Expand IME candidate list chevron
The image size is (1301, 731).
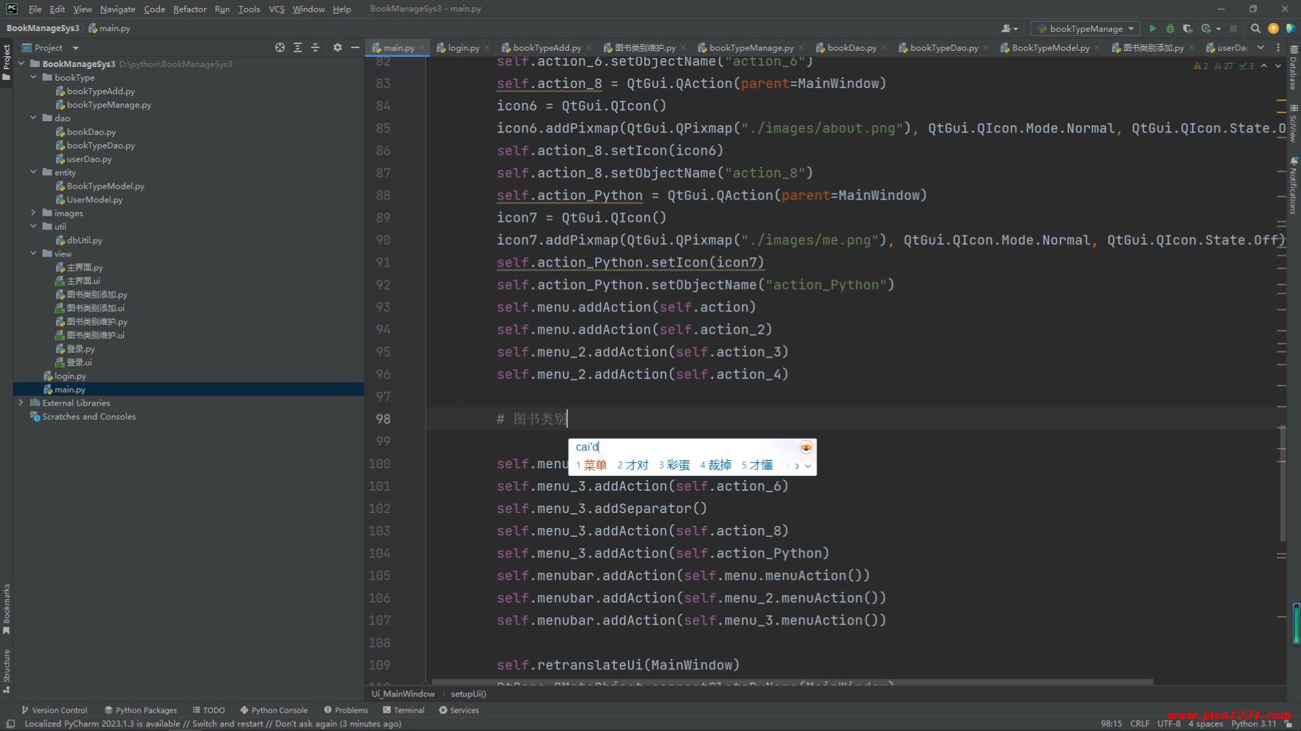click(x=808, y=466)
